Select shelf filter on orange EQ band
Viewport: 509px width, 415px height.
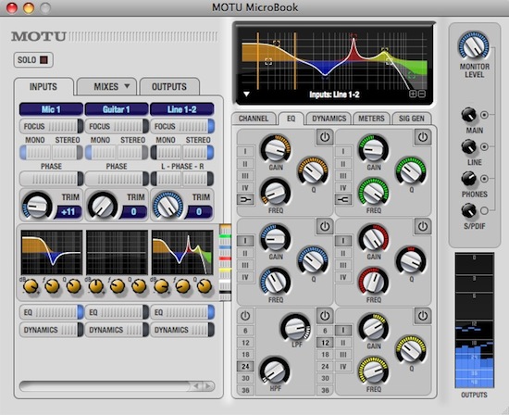pyautogui.click(x=245, y=199)
